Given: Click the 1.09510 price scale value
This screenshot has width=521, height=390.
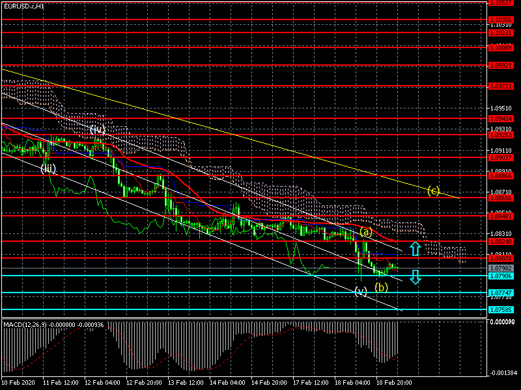Looking at the screenshot, I should point(501,109).
